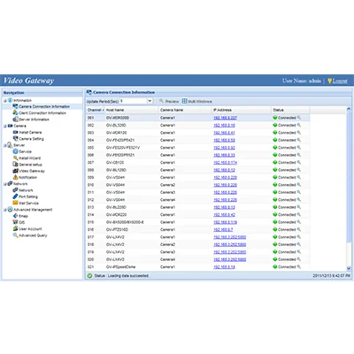The width and height of the screenshot is (354, 354).
Task: Click Camera3 name in channel 019 row
Action: point(167,252)
